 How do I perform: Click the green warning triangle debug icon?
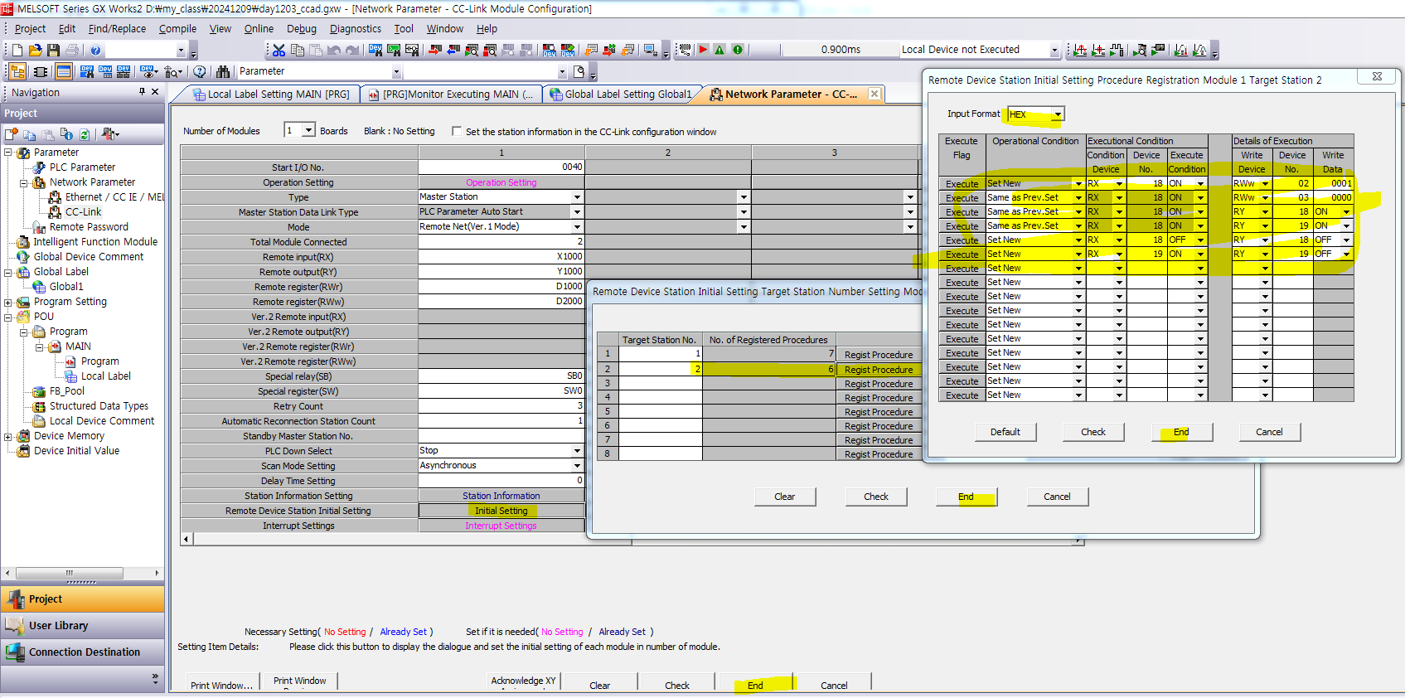click(719, 50)
